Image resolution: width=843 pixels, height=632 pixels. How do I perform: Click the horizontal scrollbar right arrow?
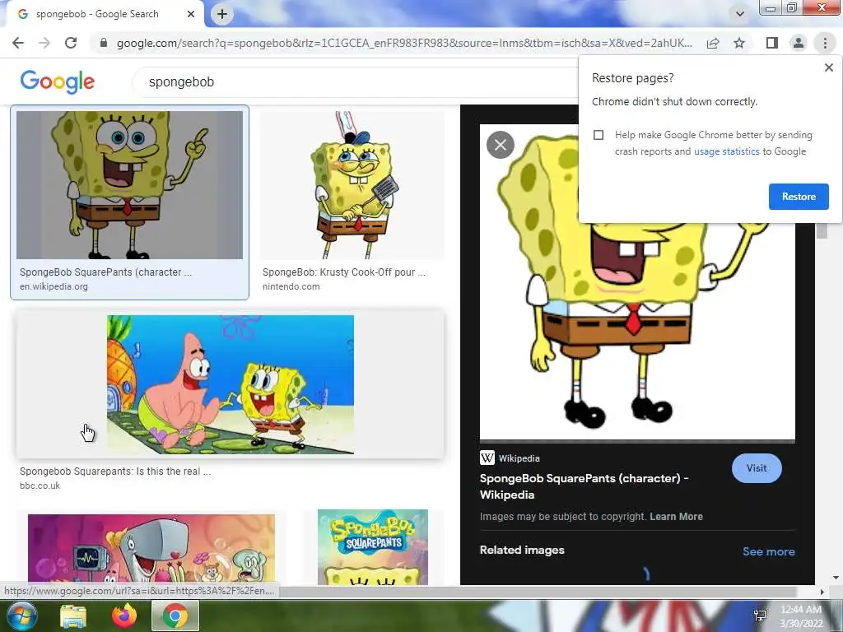pyautogui.click(x=822, y=592)
